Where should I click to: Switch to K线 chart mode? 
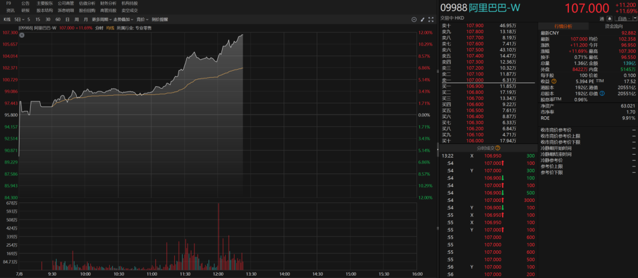pos(7,19)
